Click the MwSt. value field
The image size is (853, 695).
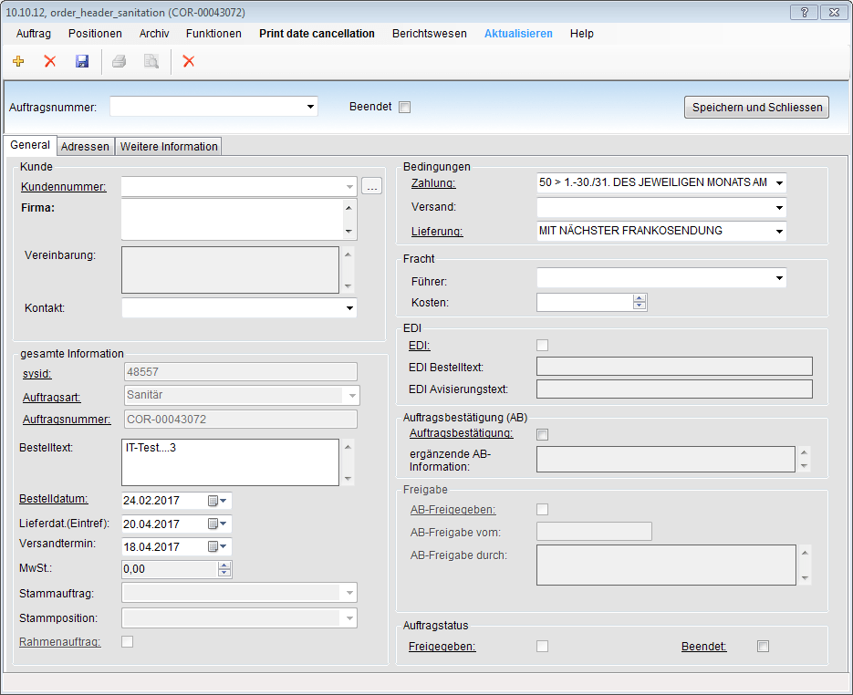(170, 569)
